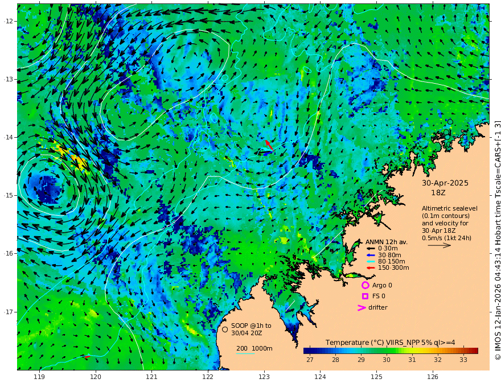
Task: Click the blue 30-80m legend arrow
Action: point(371,255)
